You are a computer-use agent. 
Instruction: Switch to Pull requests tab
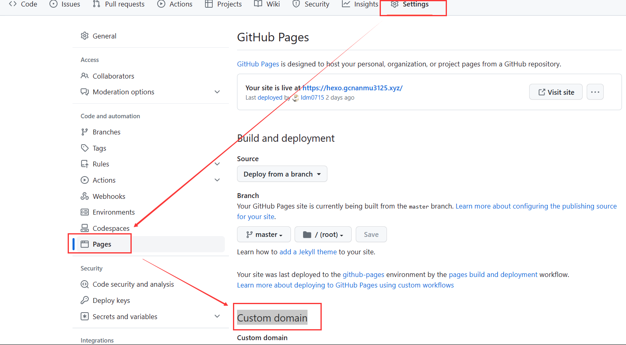[x=119, y=4]
